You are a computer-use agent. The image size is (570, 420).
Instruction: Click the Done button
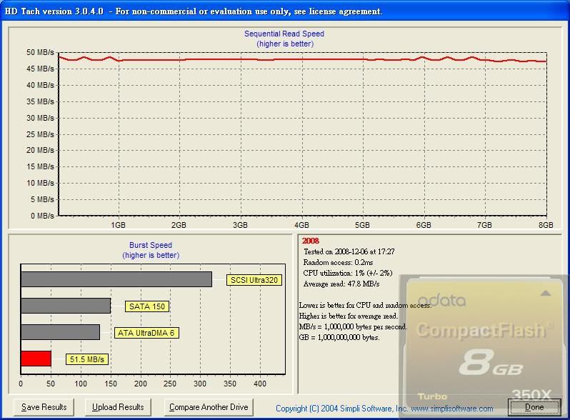click(x=534, y=407)
